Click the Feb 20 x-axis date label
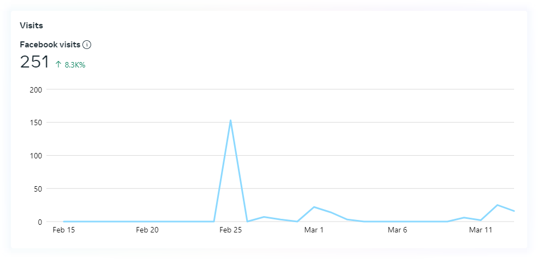The height and width of the screenshot is (270, 549). point(147,230)
